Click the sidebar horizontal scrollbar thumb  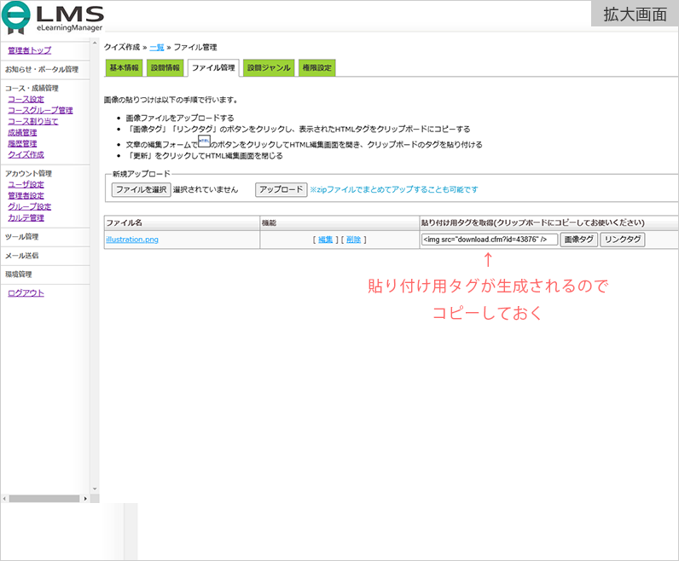(x=44, y=499)
